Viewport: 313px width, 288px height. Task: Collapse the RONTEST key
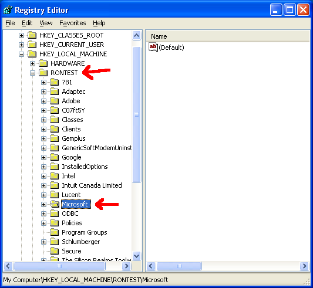(32, 73)
